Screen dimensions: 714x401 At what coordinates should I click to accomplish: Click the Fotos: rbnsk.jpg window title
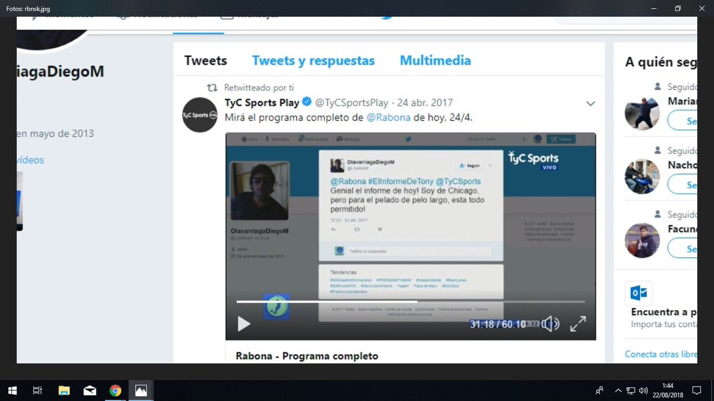point(29,9)
